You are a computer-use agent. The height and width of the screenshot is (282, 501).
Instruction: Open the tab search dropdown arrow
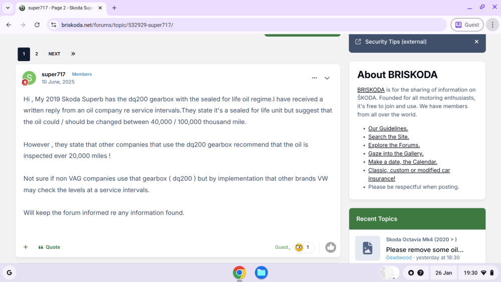[8, 8]
